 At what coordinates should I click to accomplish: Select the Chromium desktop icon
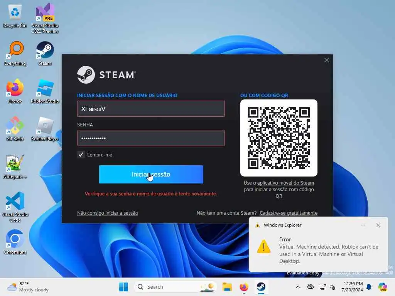(x=15, y=242)
